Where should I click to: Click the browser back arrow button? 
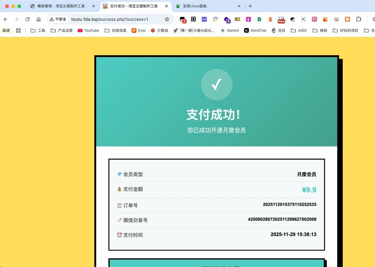click(x=5, y=19)
